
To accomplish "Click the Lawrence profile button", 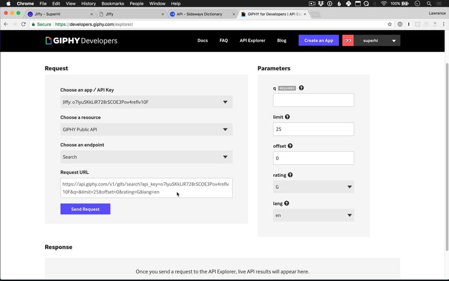I will [437, 13].
